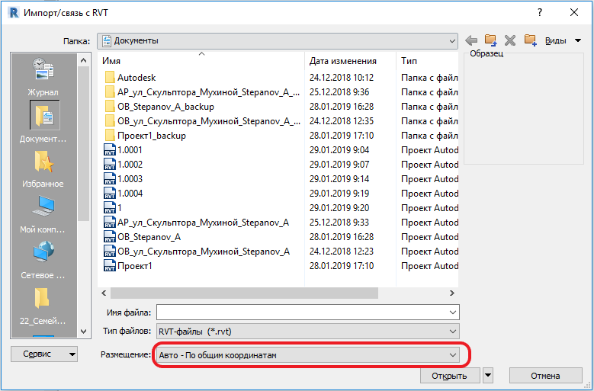Open the Тип файлов file type dropdown
The width and height of the screenshot is (594, 391).
pyautogui.click(x=453, y=332)
